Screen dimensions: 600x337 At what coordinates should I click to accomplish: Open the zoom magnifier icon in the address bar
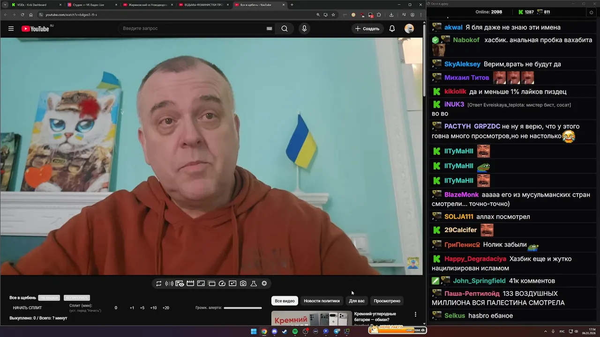click(318, 15)
